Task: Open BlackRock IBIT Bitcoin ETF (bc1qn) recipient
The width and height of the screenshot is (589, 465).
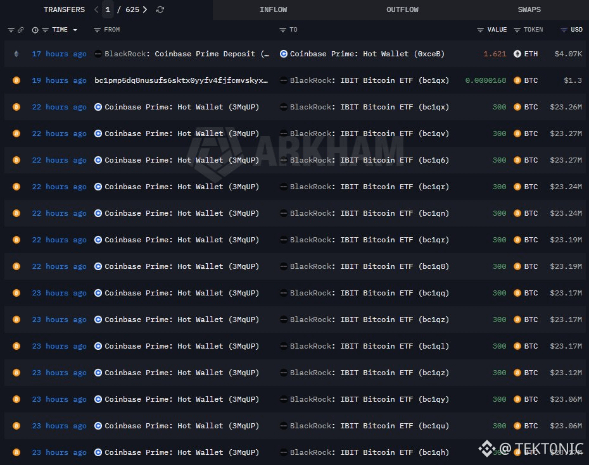Action: tap(369, 213)
